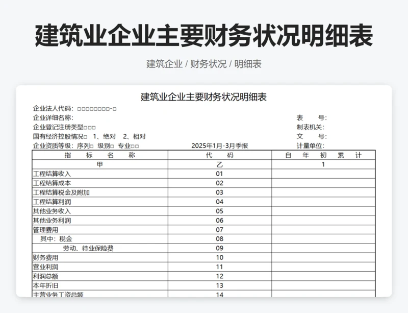Select code cell 09
408x313 pixels.
coord(220,248)
